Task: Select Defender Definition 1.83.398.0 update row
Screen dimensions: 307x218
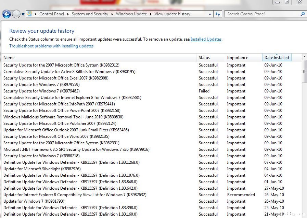Action: pyautogui.click(x=152, y=208)
